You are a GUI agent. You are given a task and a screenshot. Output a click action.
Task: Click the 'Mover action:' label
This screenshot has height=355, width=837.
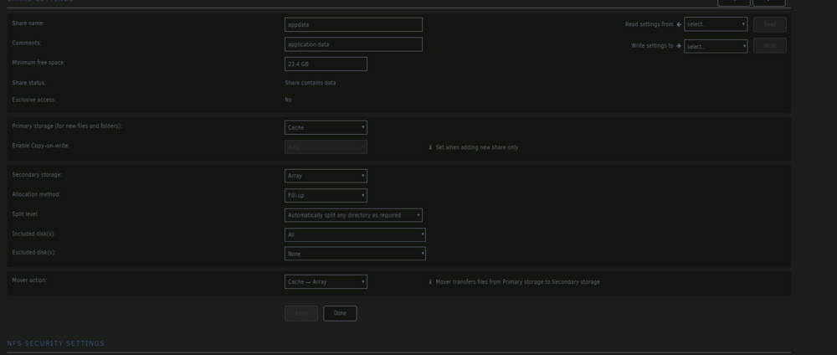click(29, 280)
